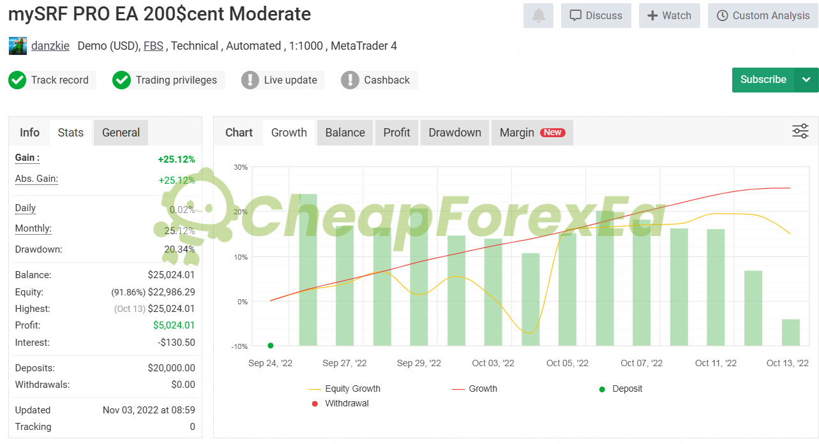The image size is (819, 444).
Task: Switch to the Balance chart tab
Action: 345,133
